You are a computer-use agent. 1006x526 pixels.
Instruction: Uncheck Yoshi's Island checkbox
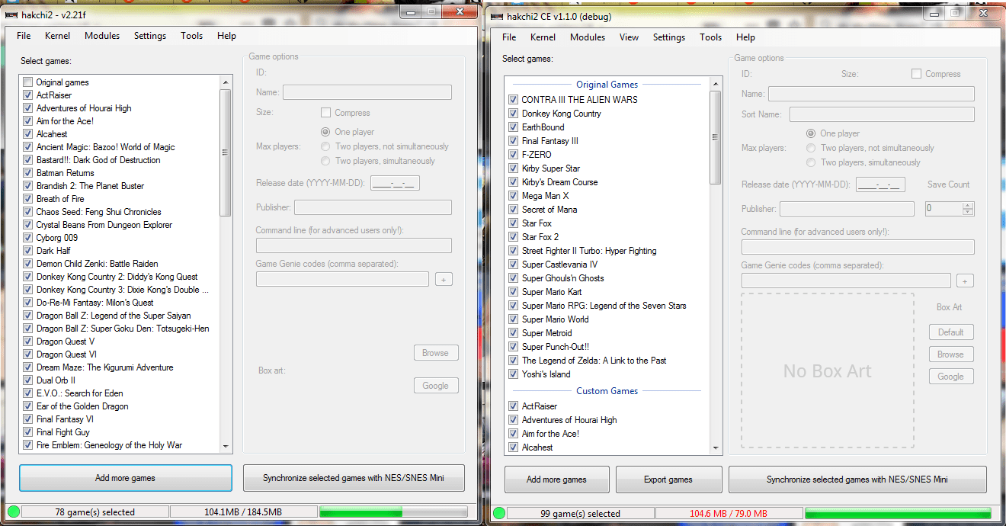[514, 374]
